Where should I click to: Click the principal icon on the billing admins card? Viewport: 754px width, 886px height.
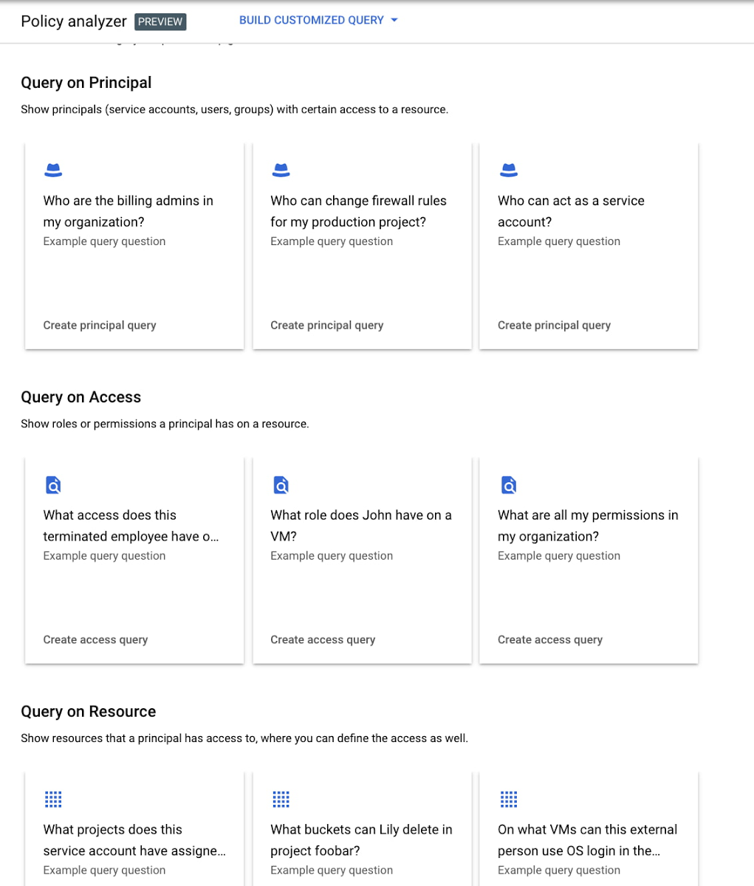point(52,169)
